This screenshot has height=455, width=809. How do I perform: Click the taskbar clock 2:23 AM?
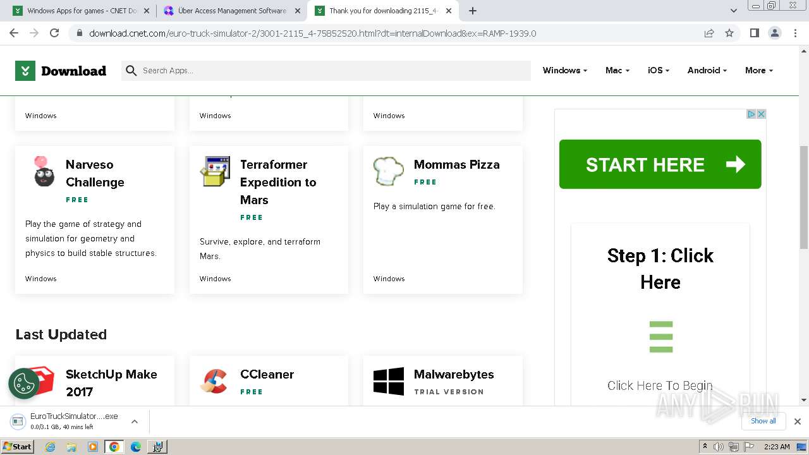[x=777, y=447]
